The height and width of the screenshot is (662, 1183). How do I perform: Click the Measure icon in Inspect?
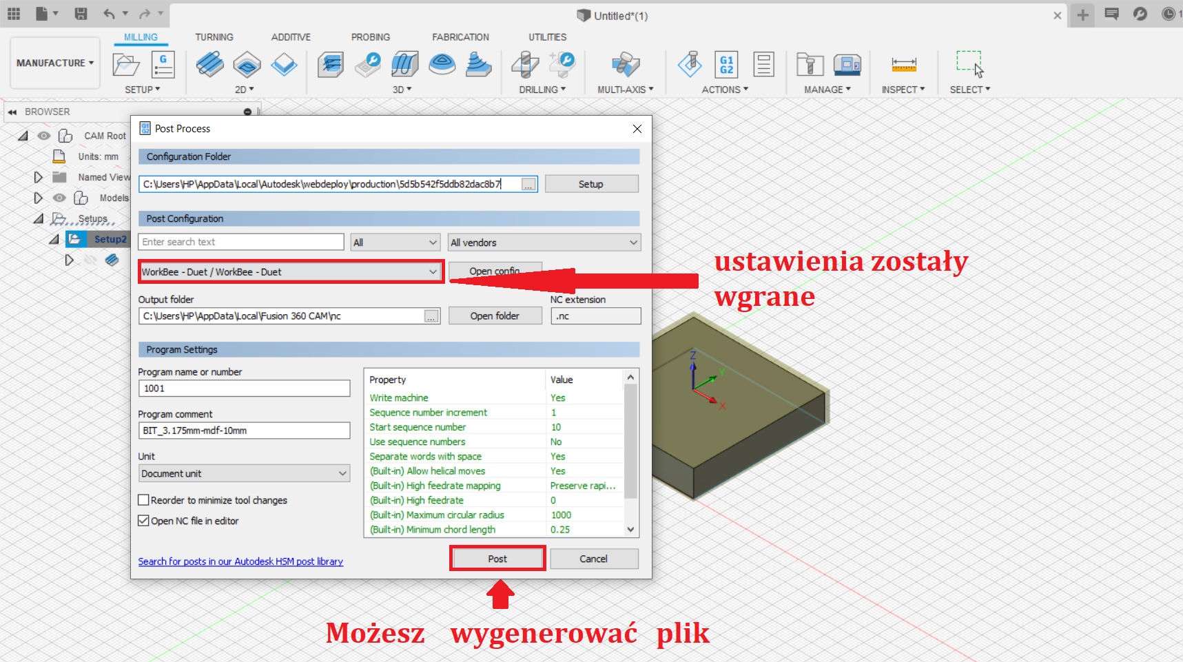coord(903,65)
